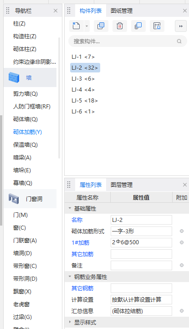
Task: Select component LJ-4 <4>
Action: tap(83, 90)
